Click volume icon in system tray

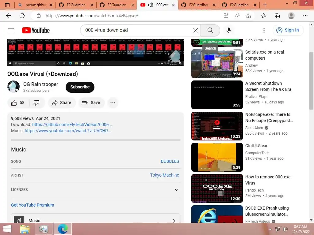(x=285, y=229)
